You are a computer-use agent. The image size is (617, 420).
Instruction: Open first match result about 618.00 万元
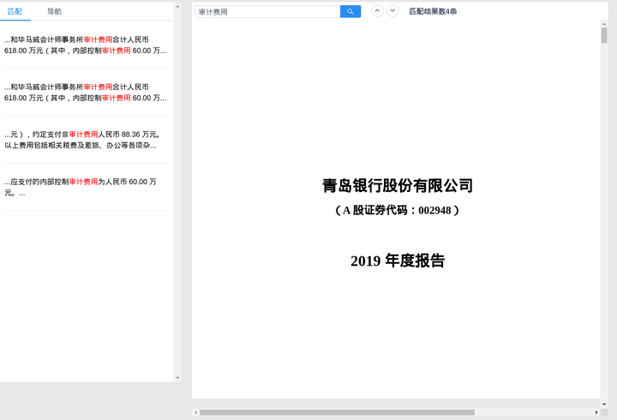point(87,45)
